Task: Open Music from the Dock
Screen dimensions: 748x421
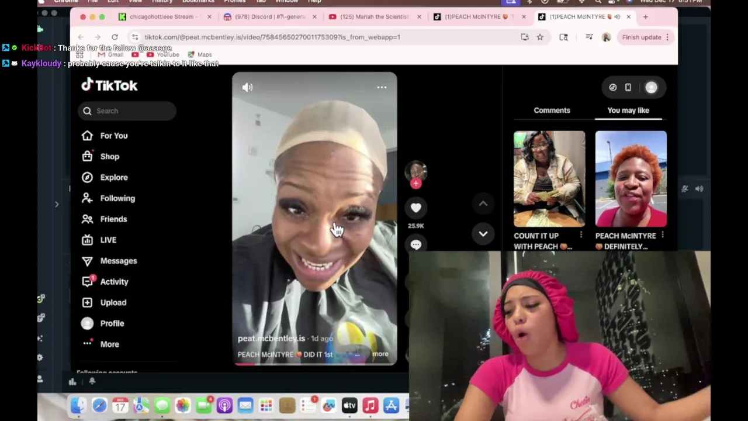Action: coord(370,405)
